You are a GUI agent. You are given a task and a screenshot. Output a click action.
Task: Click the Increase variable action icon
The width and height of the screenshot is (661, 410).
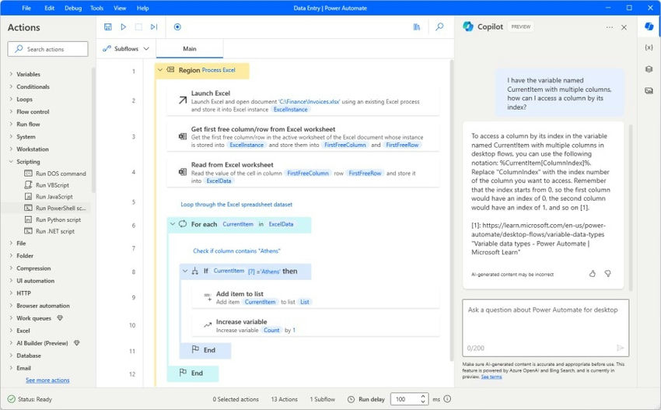(x=208, y=324)
